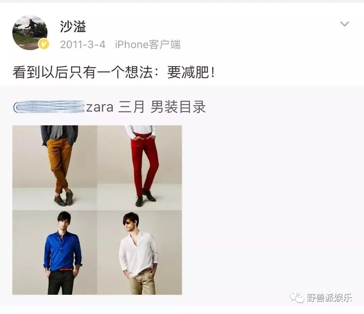View the blue shirt model photo

(x=55, y=252)
